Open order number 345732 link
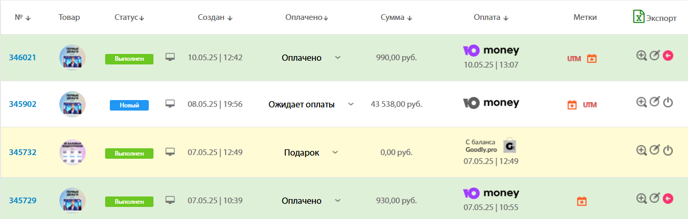Screen dimensions: 688x219 point(23,152)
